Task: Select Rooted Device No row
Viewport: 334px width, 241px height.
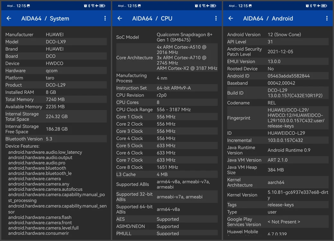Action: tap(278, 69)
